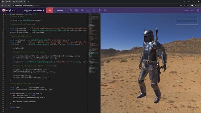Click code line 'mesh.parent = transformNode;'

click(24, 102)
